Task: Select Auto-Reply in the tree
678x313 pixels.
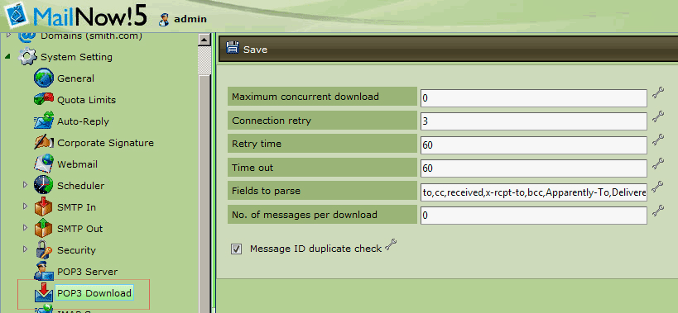Action: click(83, 121)
